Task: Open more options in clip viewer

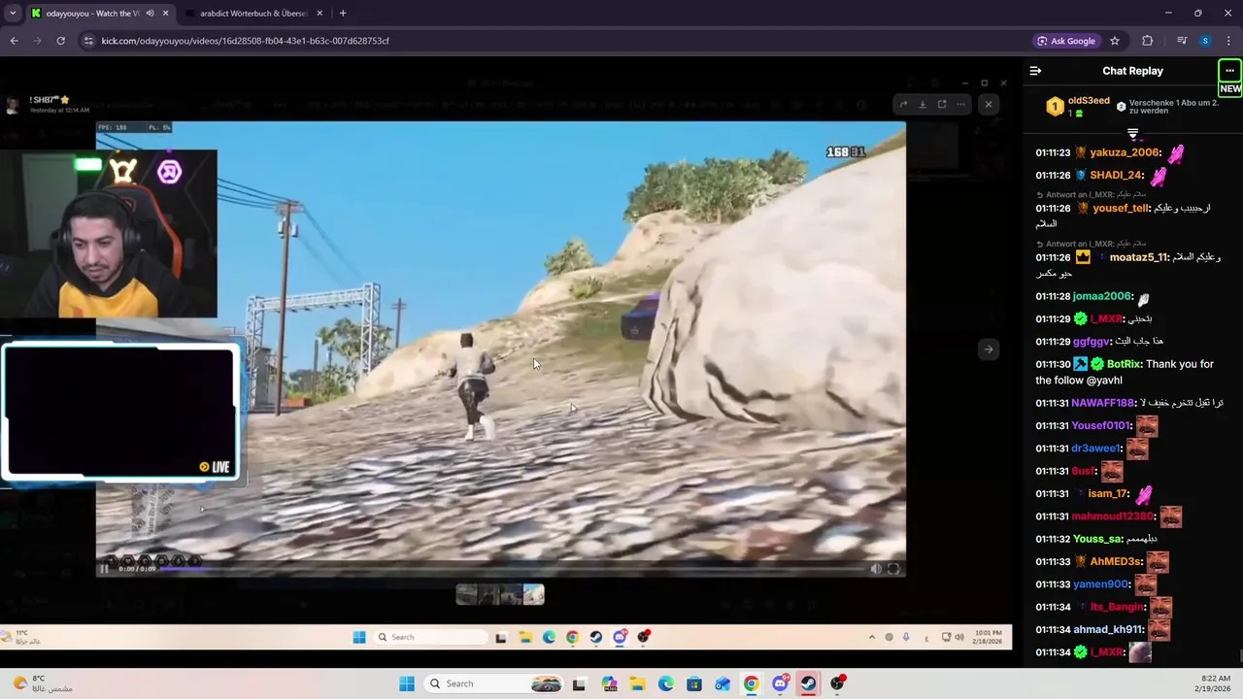Action: tap(961, 104)
